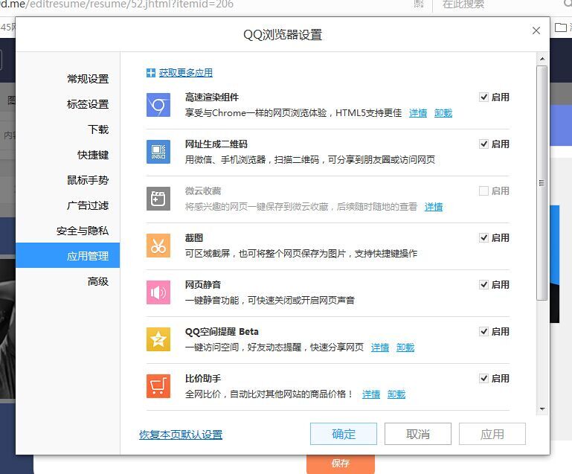
Task: Toggle the QQ空间提醒 Beta checkbox
Action: click(x=483, y=331)
